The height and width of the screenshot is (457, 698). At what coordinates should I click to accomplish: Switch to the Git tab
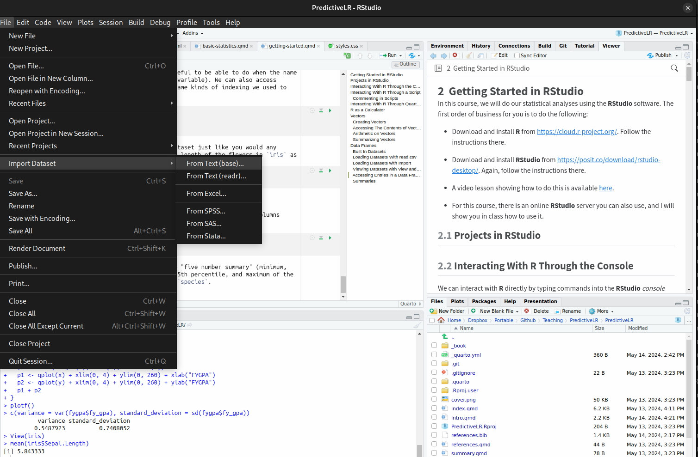point(563,46)
